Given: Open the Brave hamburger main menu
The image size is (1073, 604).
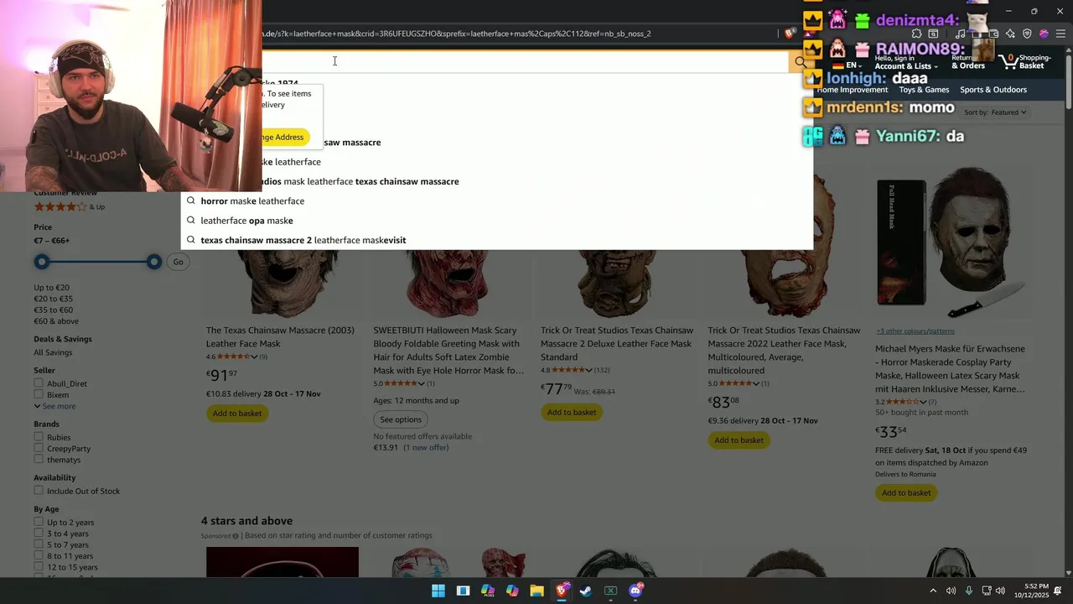Looking at the screenshot, I should [1060, 34].
